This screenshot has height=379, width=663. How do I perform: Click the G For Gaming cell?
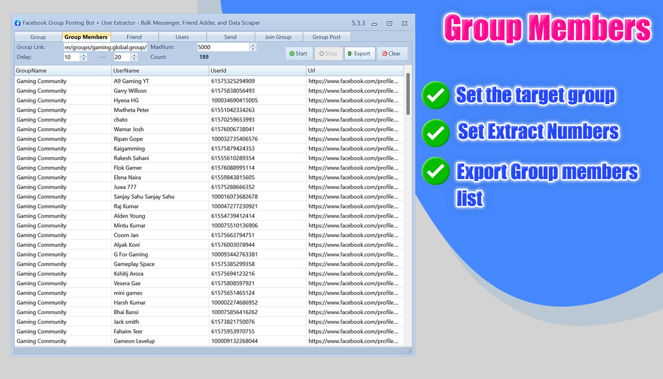point(160,255)
